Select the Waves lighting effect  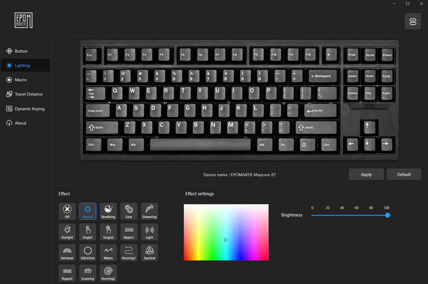coord(108,252)
